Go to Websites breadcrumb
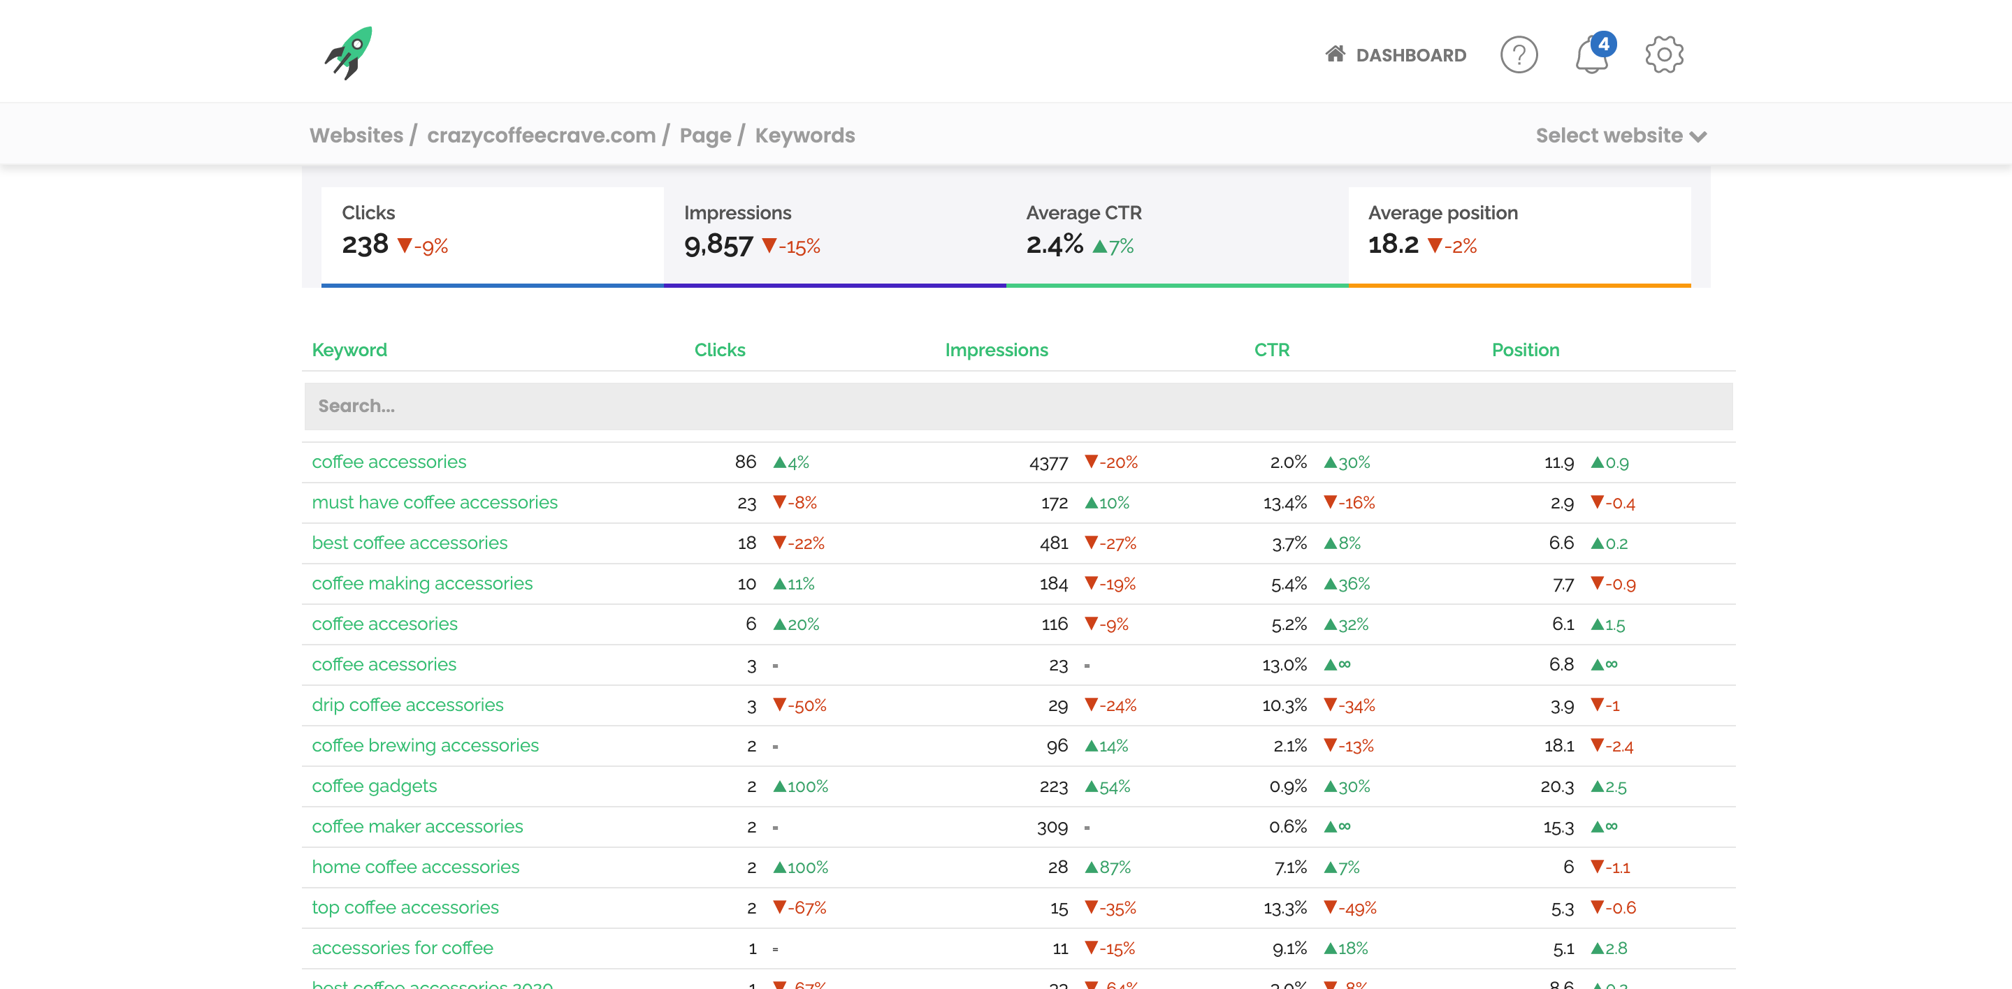Viewport: 2012px width, 989px height. 356,135
